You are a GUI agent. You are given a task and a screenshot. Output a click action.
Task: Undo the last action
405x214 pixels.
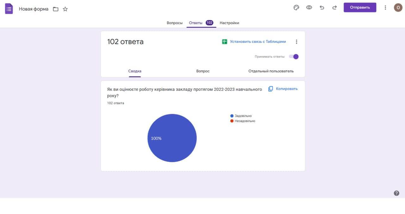[x=322, y=8]
